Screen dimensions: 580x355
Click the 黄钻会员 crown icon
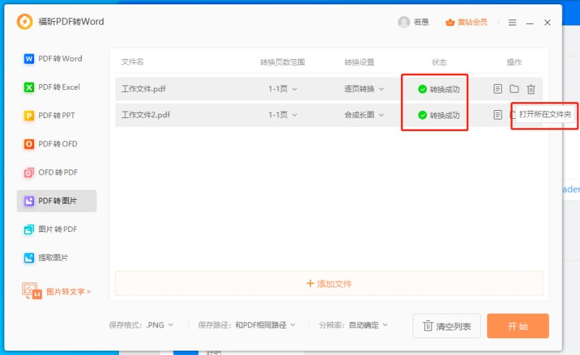(x=449, y=22)
